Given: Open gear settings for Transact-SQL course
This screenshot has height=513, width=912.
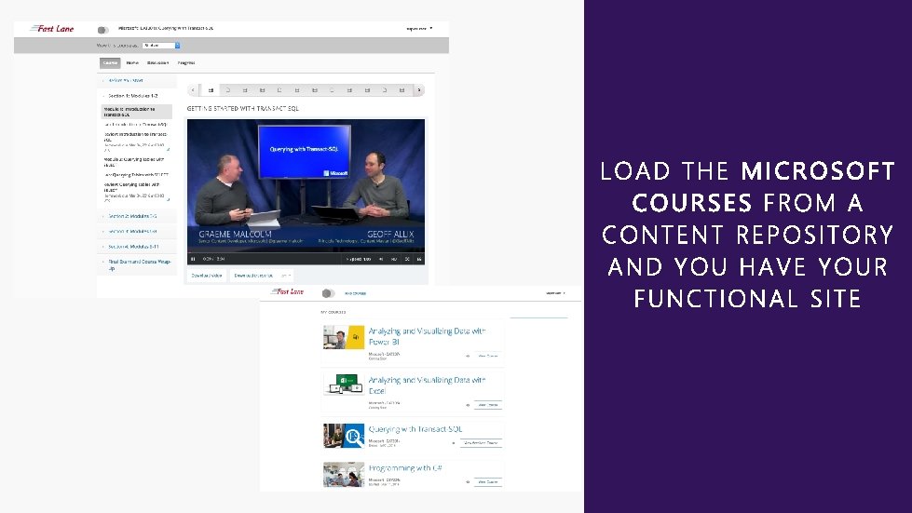Looking at the screenshot, I should click(x=454, y=443).
